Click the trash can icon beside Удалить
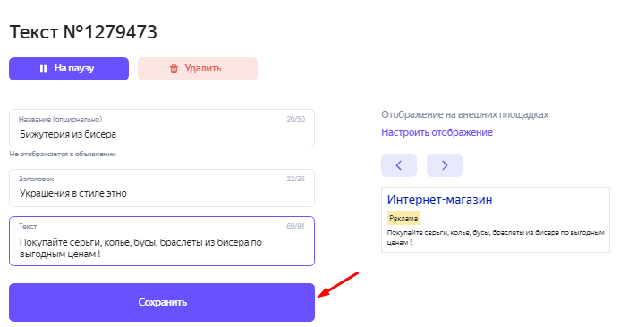Viewport: 637px width, 327px height. (x=174, y=69)
